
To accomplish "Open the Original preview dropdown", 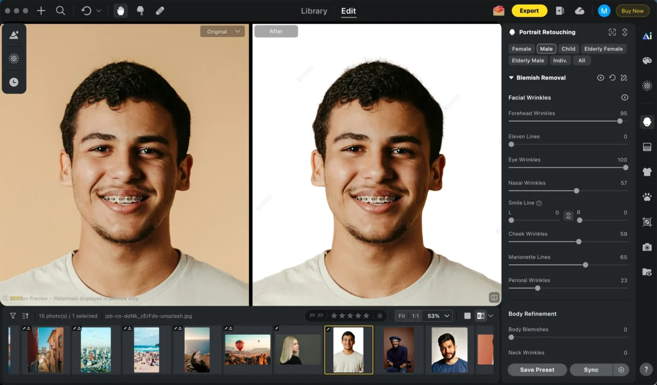I will tap(222, 32).
